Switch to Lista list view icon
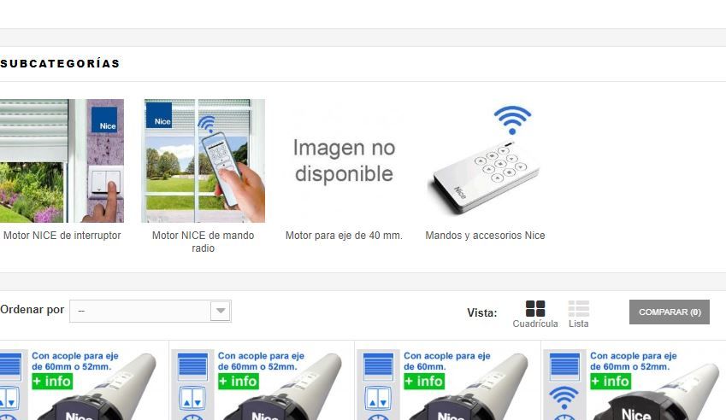Screen dimensions: 726x420 [x=578, y=308]
